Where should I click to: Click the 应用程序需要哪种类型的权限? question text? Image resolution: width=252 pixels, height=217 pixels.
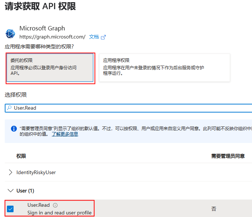pyautogui.click(x=39, y=47)
